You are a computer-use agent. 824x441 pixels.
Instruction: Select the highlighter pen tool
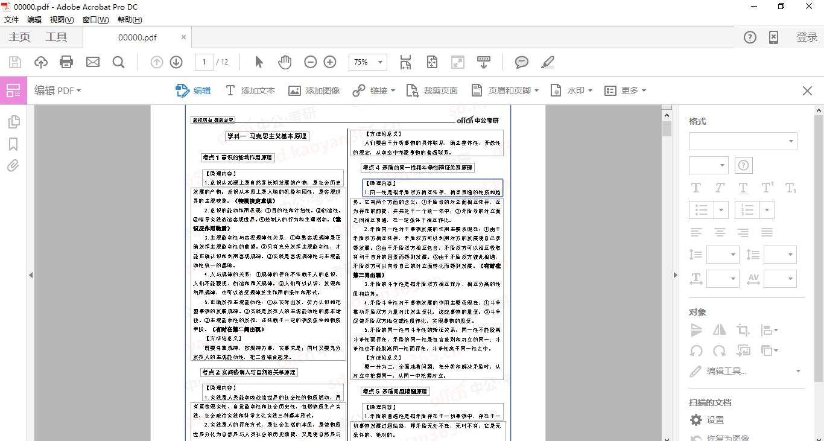(x=547, y=62)
